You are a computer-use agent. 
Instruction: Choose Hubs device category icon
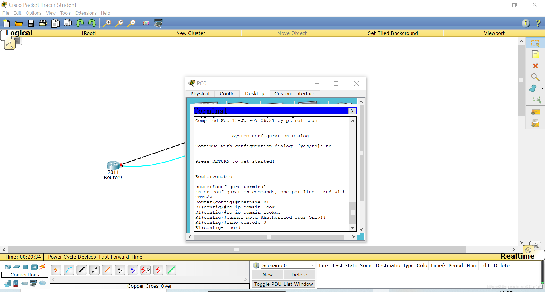pyautogui.click(x=26, y=267)
